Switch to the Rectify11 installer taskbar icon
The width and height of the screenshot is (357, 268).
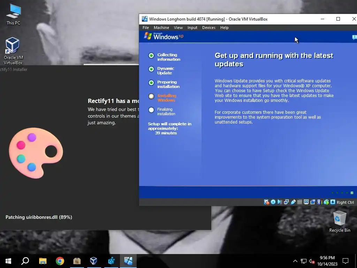coord(111,261)
